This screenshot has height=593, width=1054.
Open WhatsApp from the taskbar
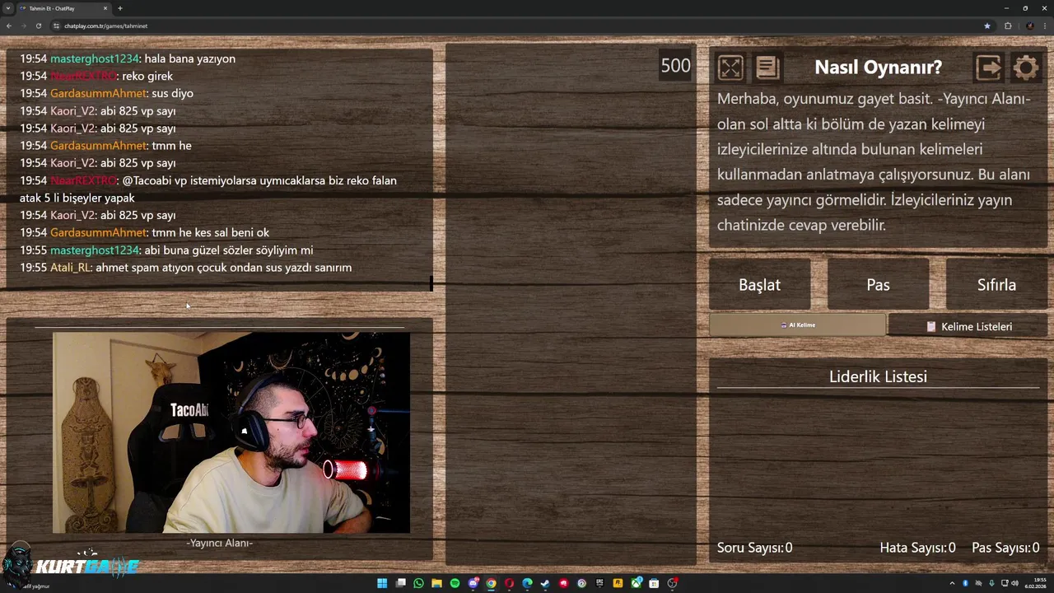[x=418, y=583]
